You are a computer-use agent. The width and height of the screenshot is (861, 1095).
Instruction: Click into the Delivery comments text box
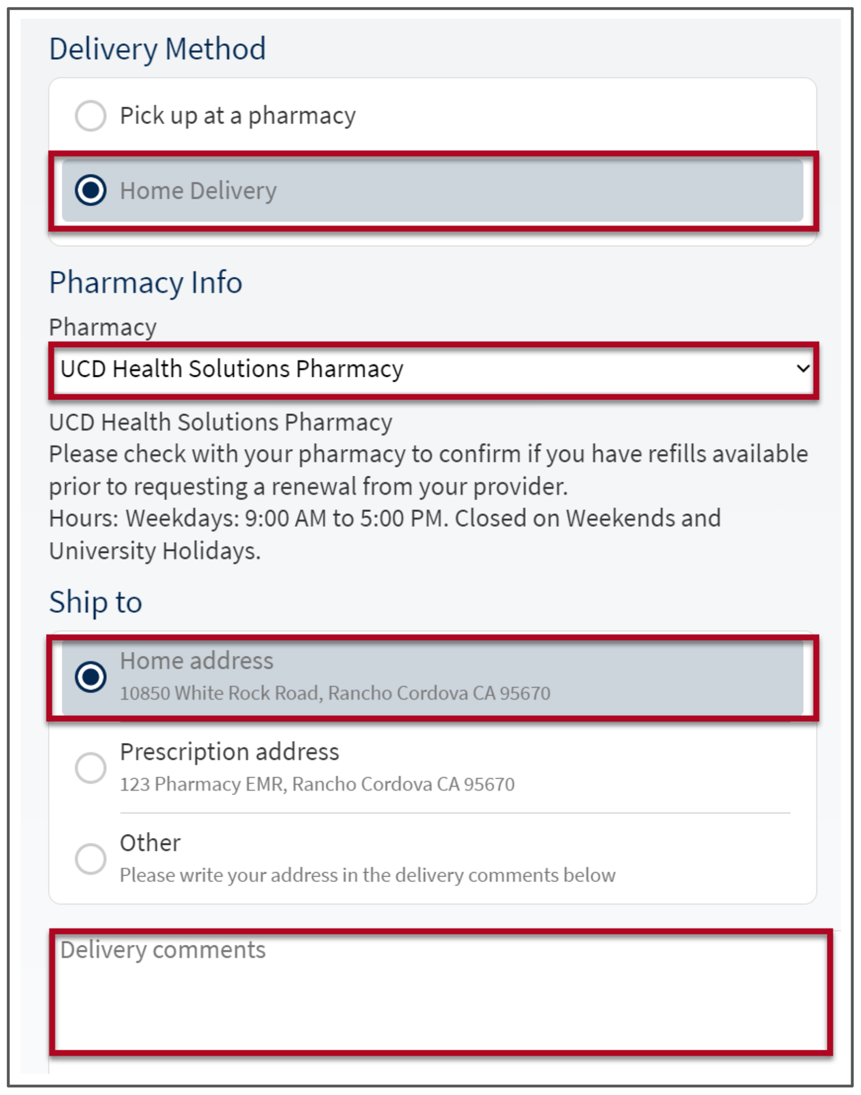[x=440, y=995]
